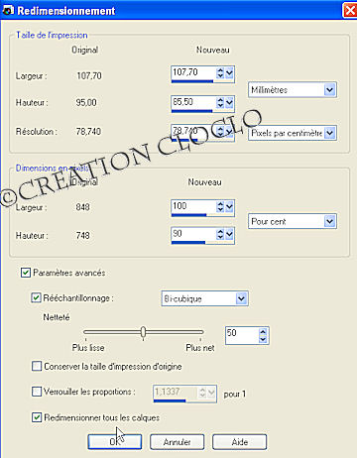
Task: Click the Annuler button
Action: [177, 441]
